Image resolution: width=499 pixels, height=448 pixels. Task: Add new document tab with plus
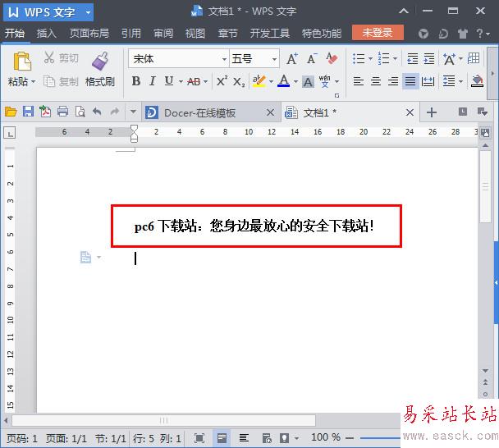(x=432, y=112)
